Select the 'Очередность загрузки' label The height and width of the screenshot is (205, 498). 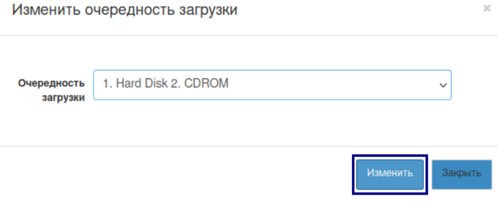pyautogui.click(x=52, y=90)
